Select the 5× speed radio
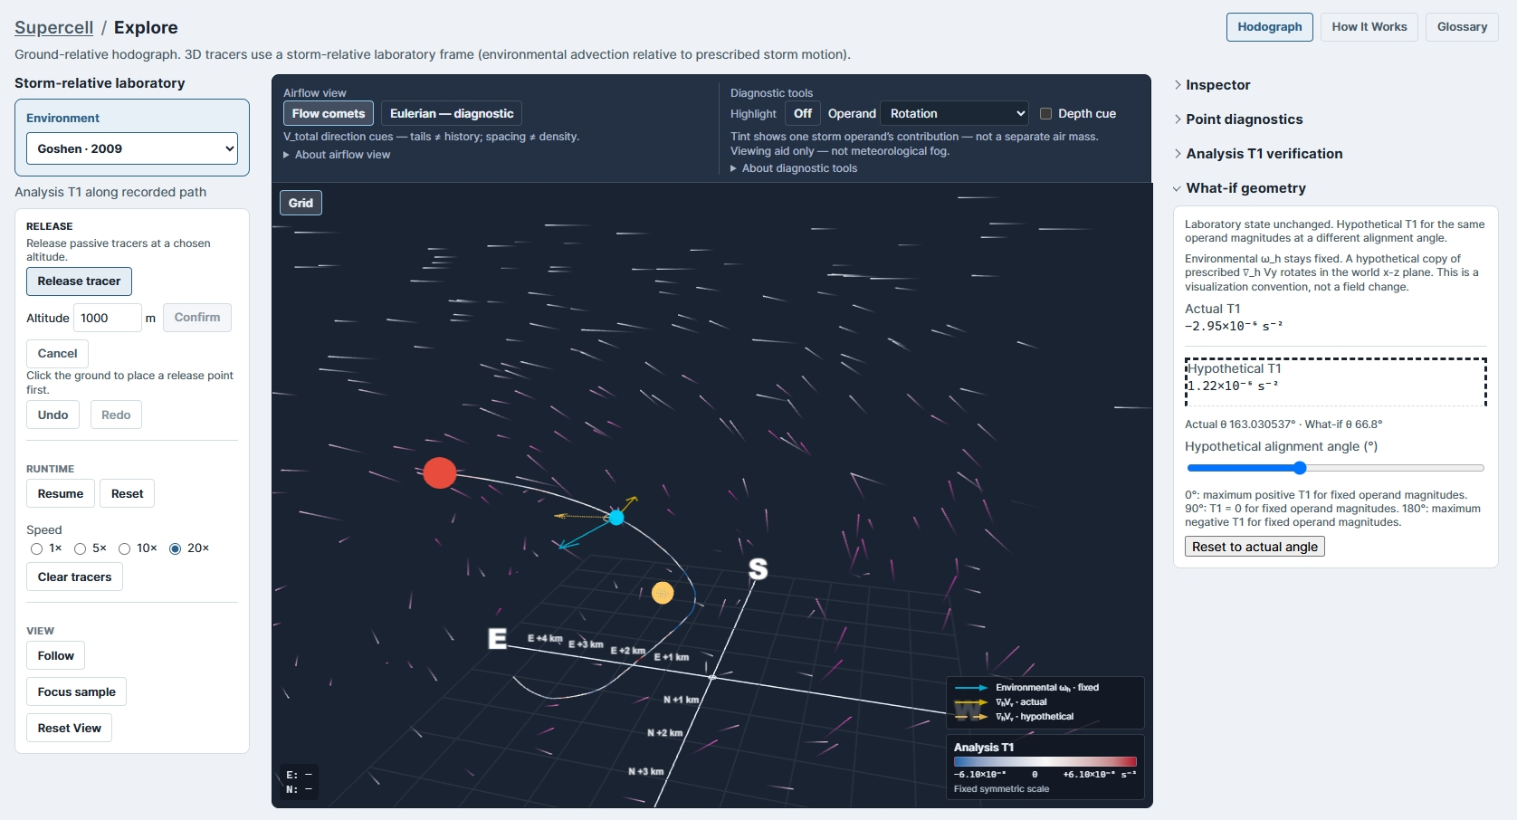This screenshot has width=1517, height=820. tap(80, 548)
